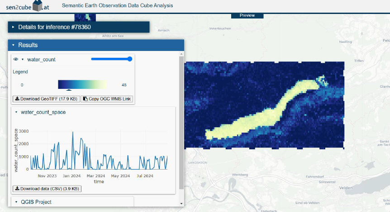Click Download GeoTIFF (17.9 KB) button
This screenshot has height=212, width=390.
pyautogui.click(x=46, y=99)
